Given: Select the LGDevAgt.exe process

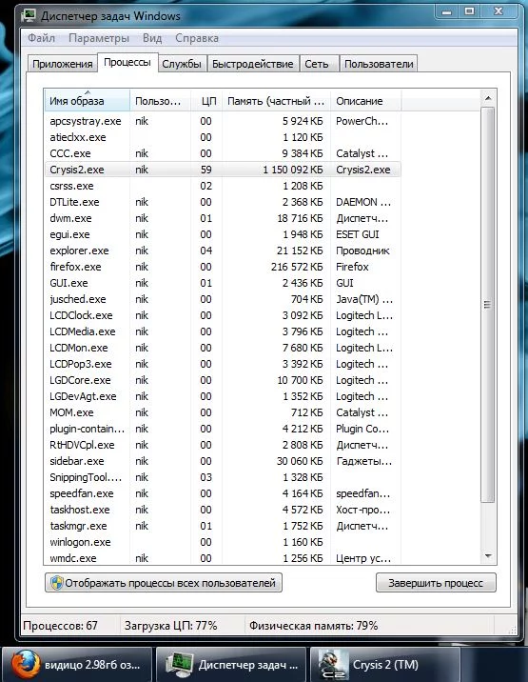Looking at the screenshot, I should (x=223, y=396).
